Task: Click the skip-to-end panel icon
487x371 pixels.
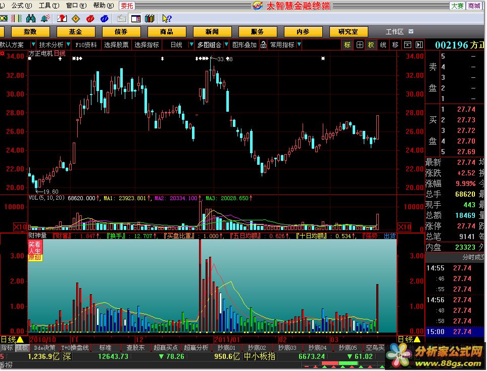Action: (x=419, y=45)
